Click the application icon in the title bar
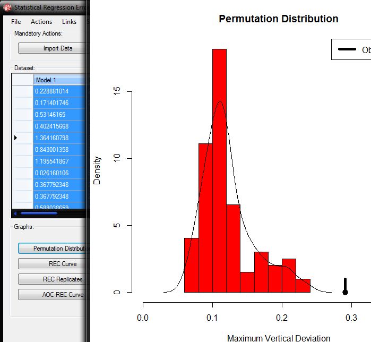 [7, 7]
